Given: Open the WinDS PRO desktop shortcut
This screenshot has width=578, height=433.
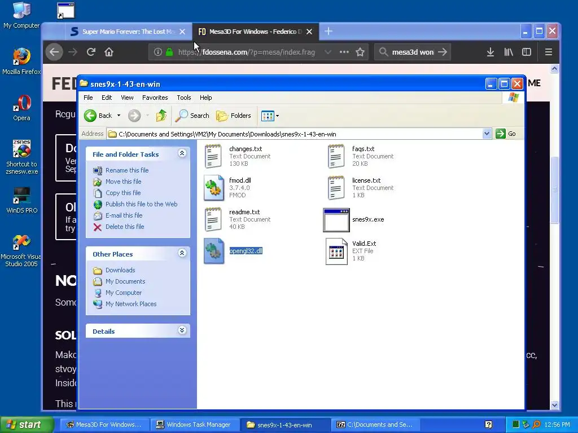Looking at the screenshot, I should [x=21, y=200].
